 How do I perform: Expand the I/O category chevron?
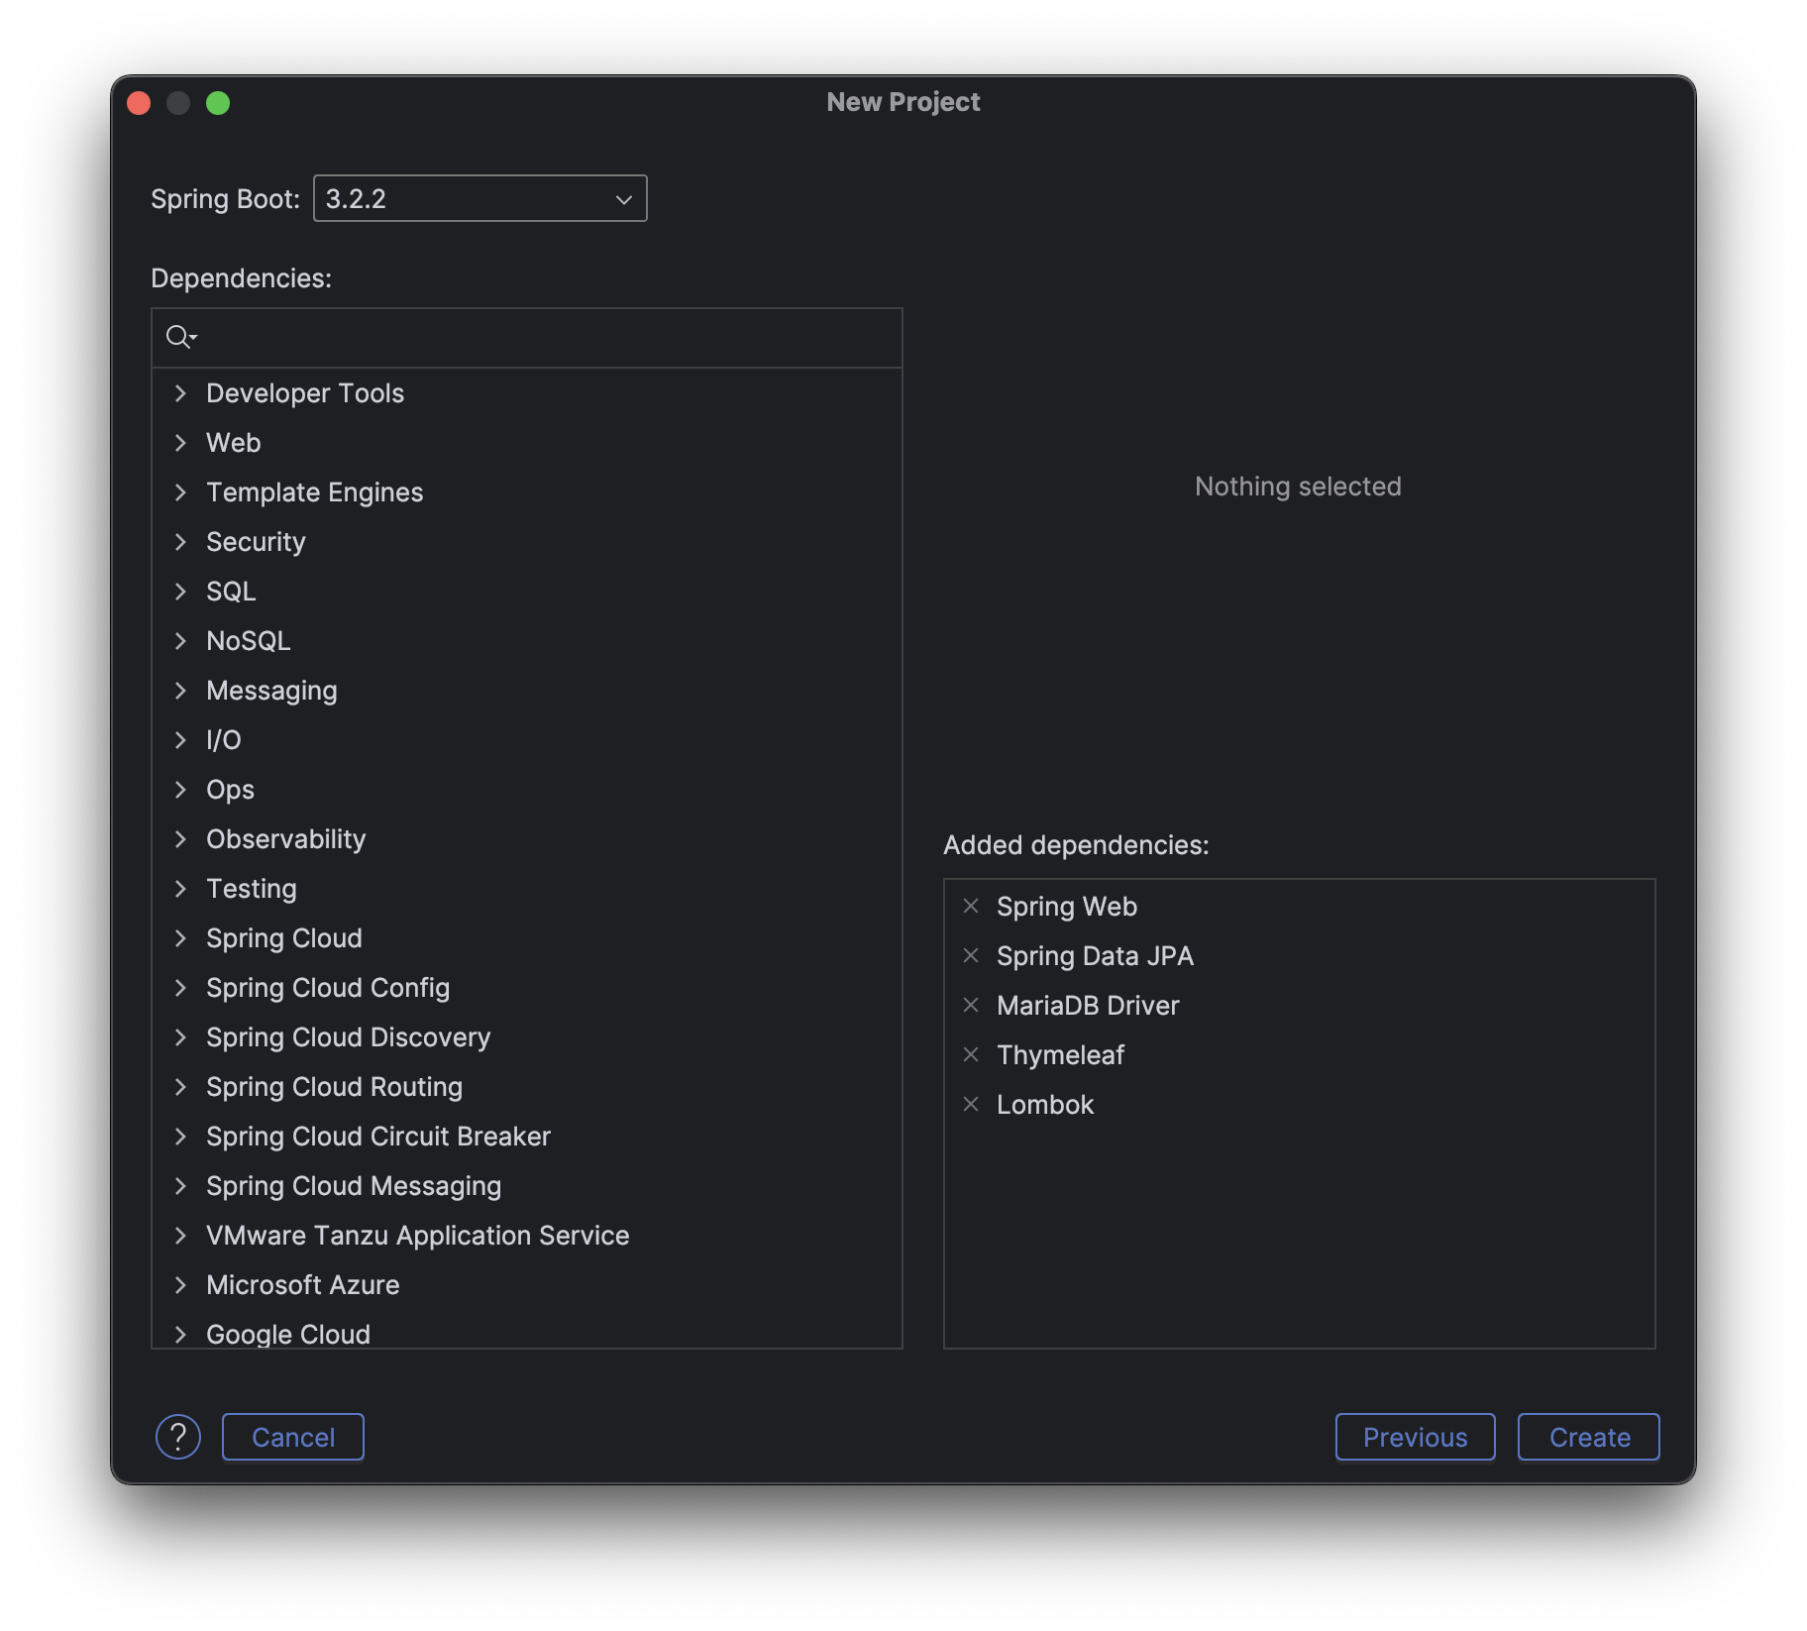point(180,740)
